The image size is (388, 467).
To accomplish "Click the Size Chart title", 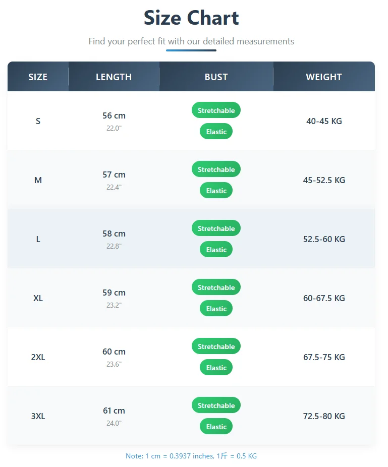I will [191, 18].
